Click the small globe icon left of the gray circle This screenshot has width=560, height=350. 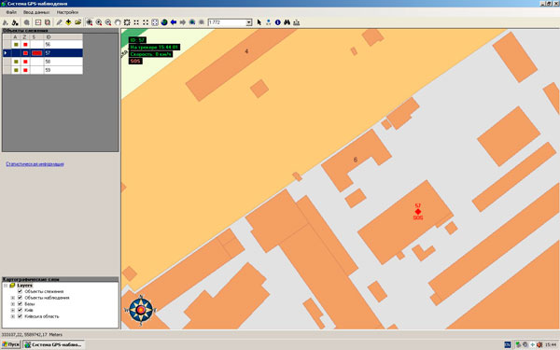point(192,22)
